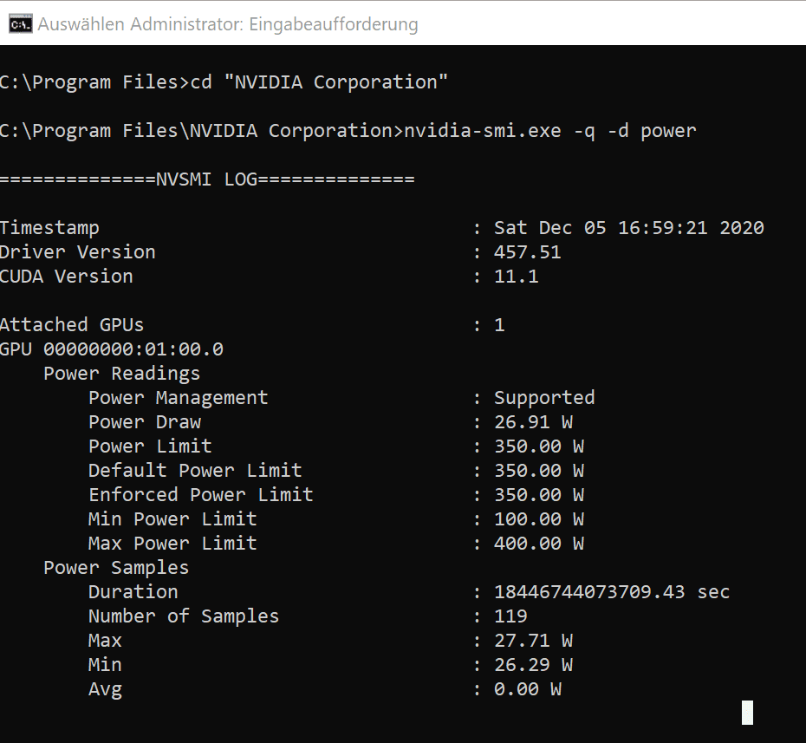
Task: Click the 'Max' label under Power Samples
Action: point(106,641)
